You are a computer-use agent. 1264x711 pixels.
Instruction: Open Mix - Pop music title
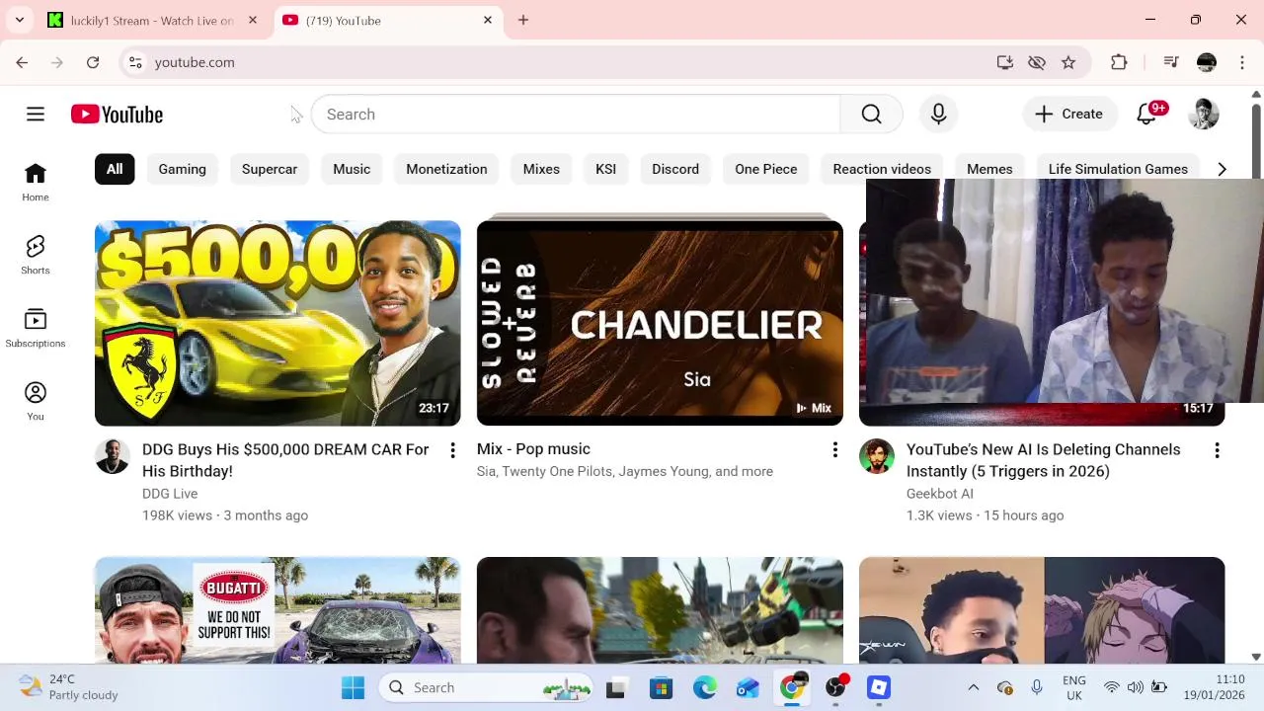click(x=533, y=449)
